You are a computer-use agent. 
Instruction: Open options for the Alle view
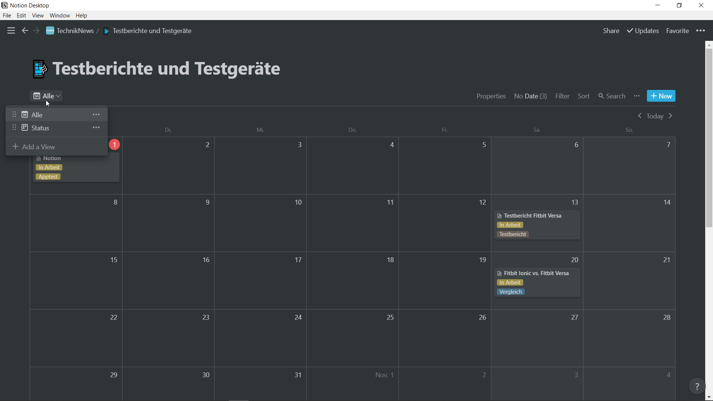point(96,115)
